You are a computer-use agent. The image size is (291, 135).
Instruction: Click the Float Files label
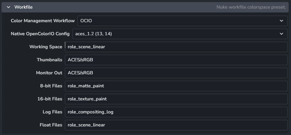point(51,125)
